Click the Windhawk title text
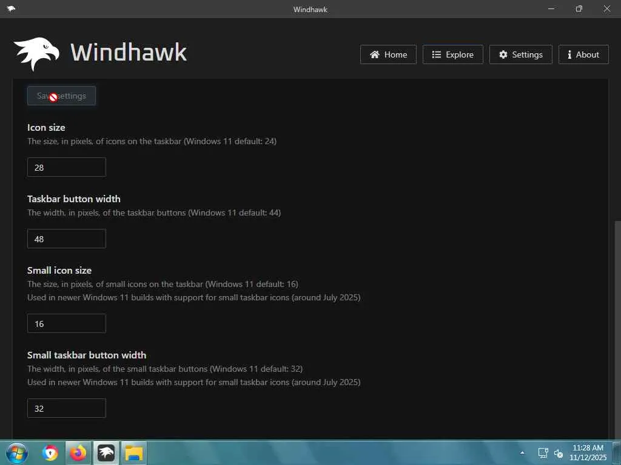This screenshot has height=465, width=621. (x=129, y=53)
